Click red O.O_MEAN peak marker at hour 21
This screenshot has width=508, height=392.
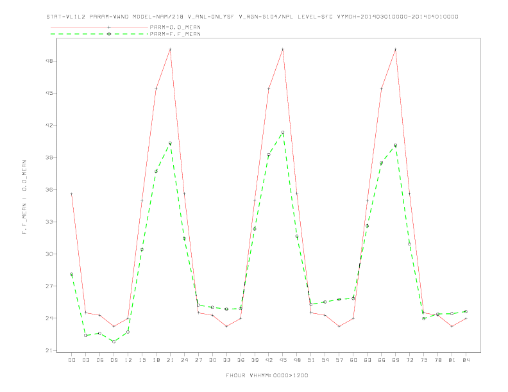[170, 49]
